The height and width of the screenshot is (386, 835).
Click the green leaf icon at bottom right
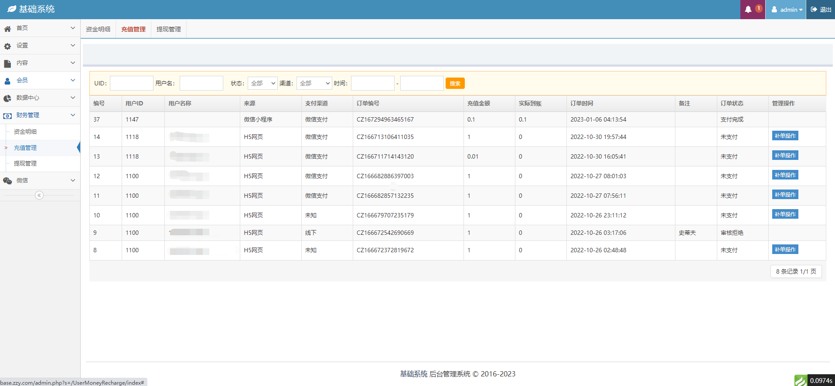[800, 380]
